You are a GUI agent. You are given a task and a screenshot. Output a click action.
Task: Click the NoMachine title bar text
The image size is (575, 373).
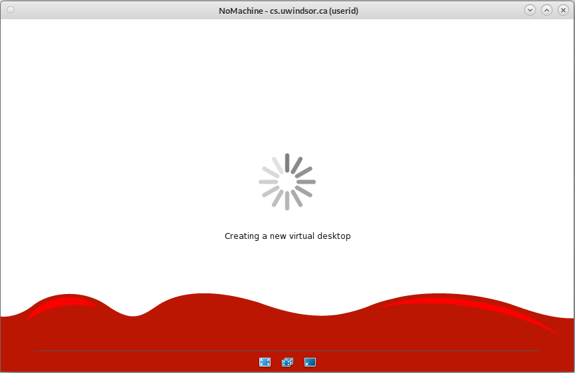click(x=288, y=11)
